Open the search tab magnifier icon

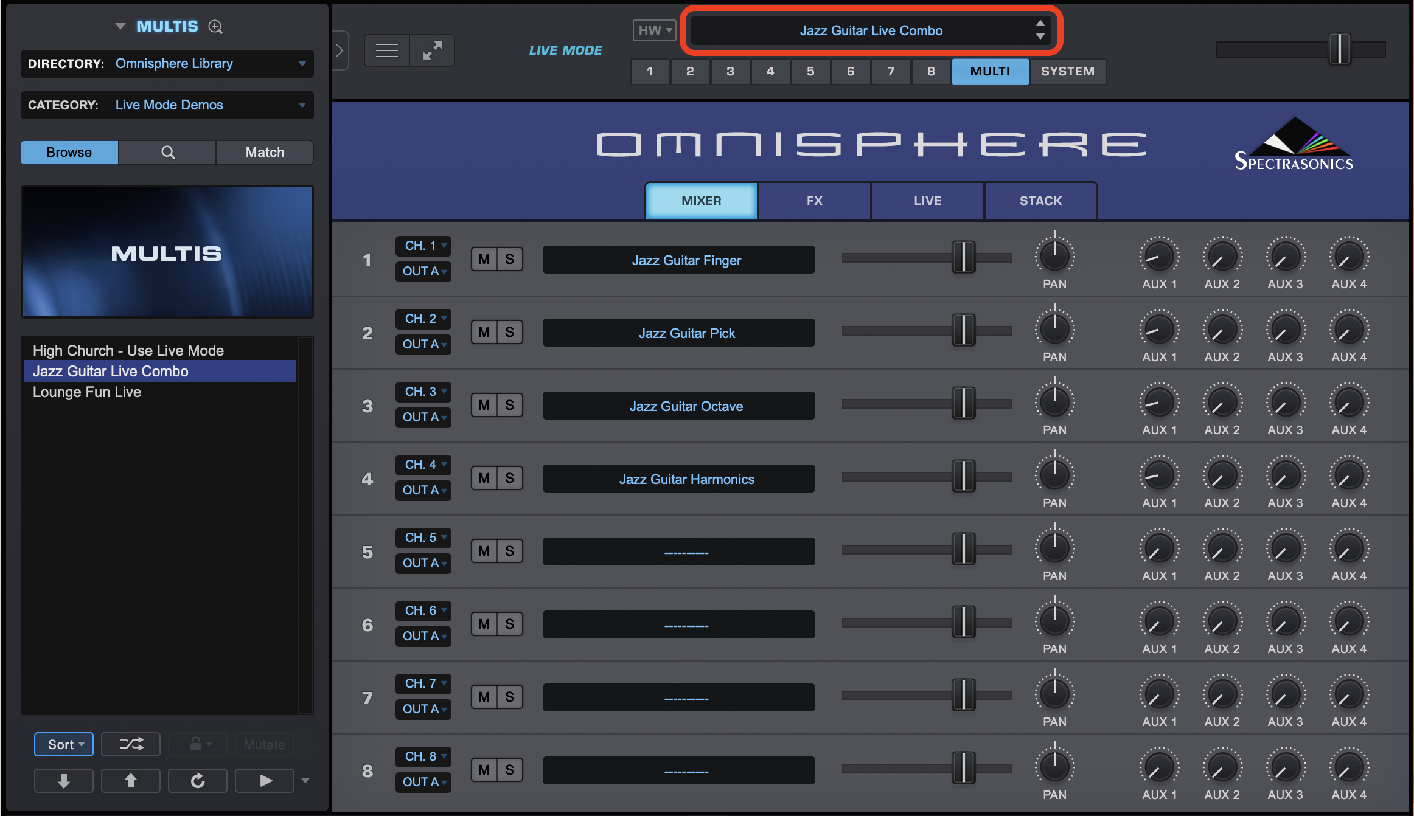click(167, 153)
